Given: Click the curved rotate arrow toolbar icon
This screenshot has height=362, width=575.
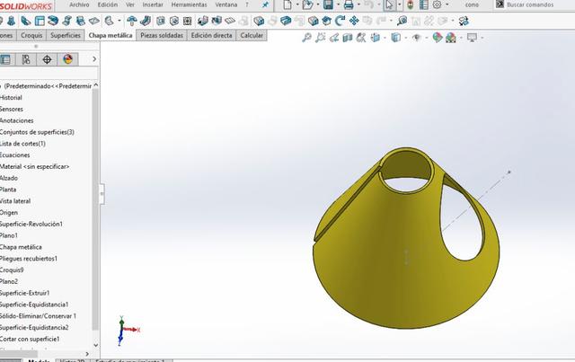Looking at the screenshot, I should pyautogui.click(x=340, y=21).
